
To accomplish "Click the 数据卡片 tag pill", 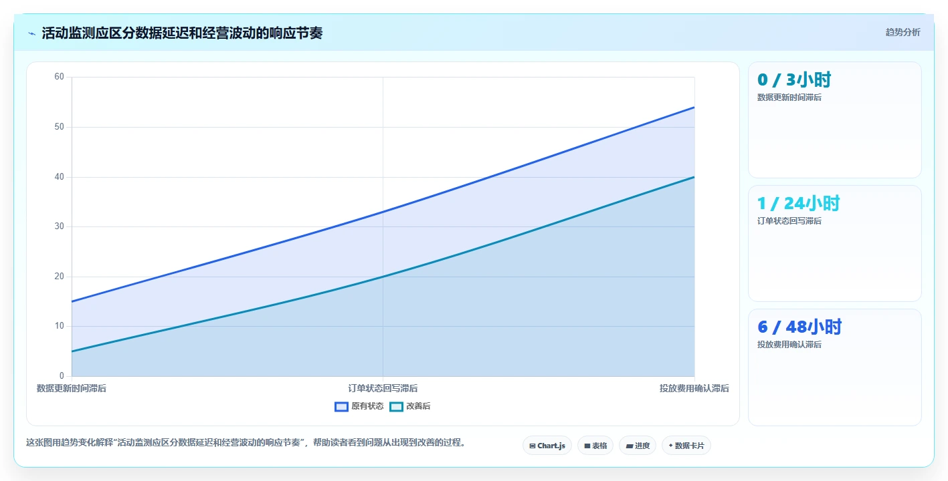I will coord(686,446).
